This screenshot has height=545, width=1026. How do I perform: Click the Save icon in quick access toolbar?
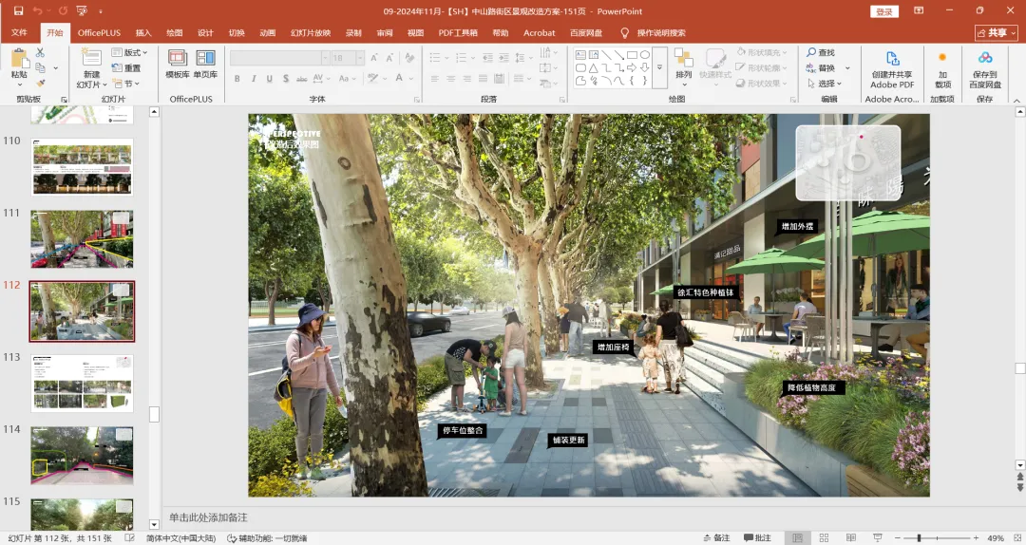click(x=18, y=10)
